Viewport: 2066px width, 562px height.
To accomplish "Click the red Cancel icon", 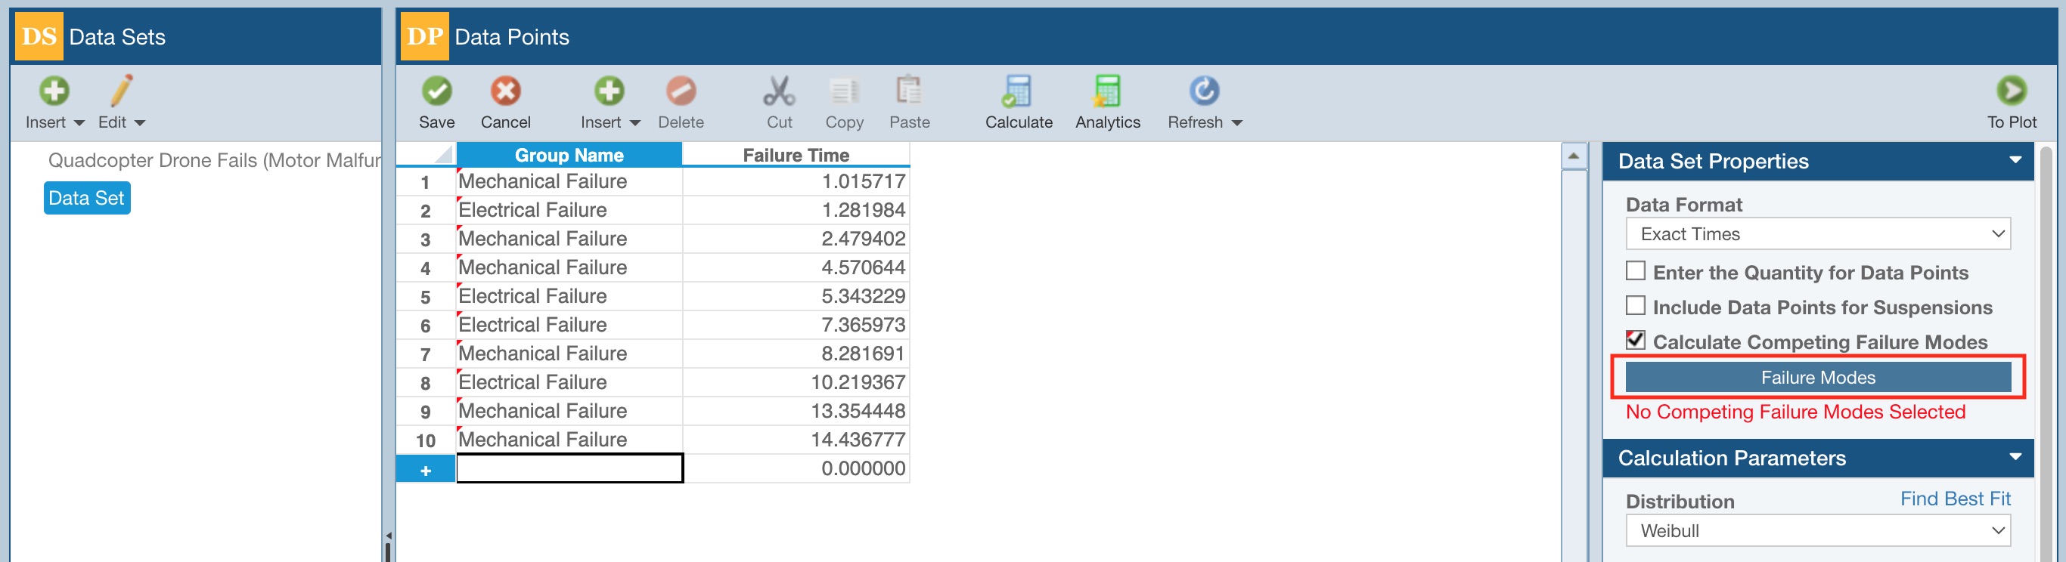I will (x=505, y=91).
